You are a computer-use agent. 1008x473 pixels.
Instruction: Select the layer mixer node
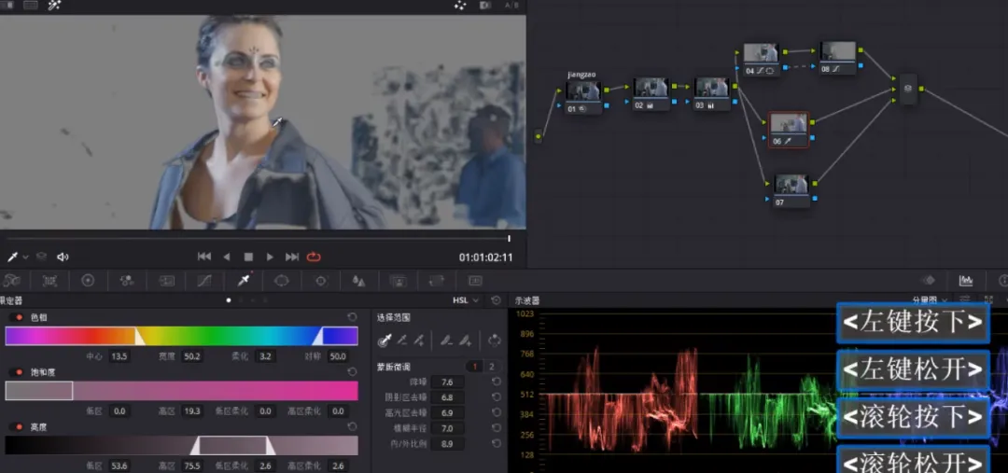[x=908, y=90]
